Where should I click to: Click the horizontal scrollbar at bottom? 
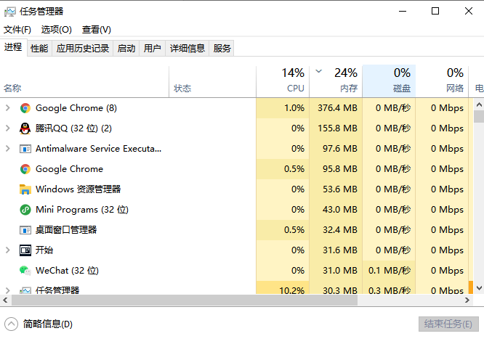[x=182, y=300]
